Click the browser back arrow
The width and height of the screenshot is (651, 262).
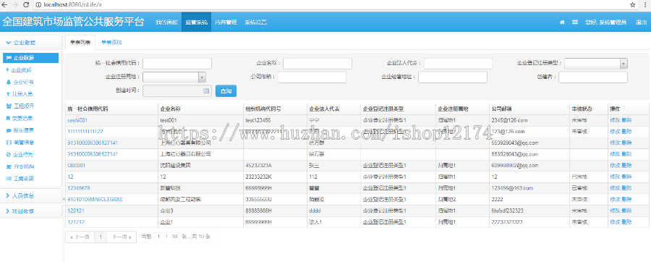(5, 4)
